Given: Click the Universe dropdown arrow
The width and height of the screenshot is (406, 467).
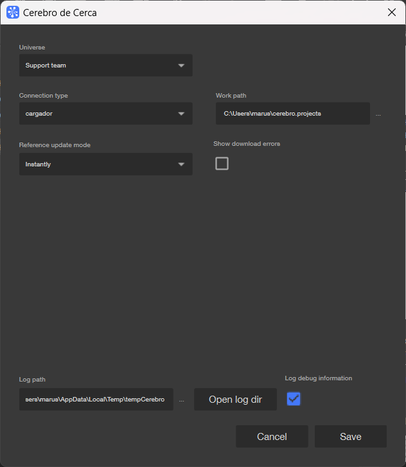Looking at the screenshot, I should coord(181,66).
